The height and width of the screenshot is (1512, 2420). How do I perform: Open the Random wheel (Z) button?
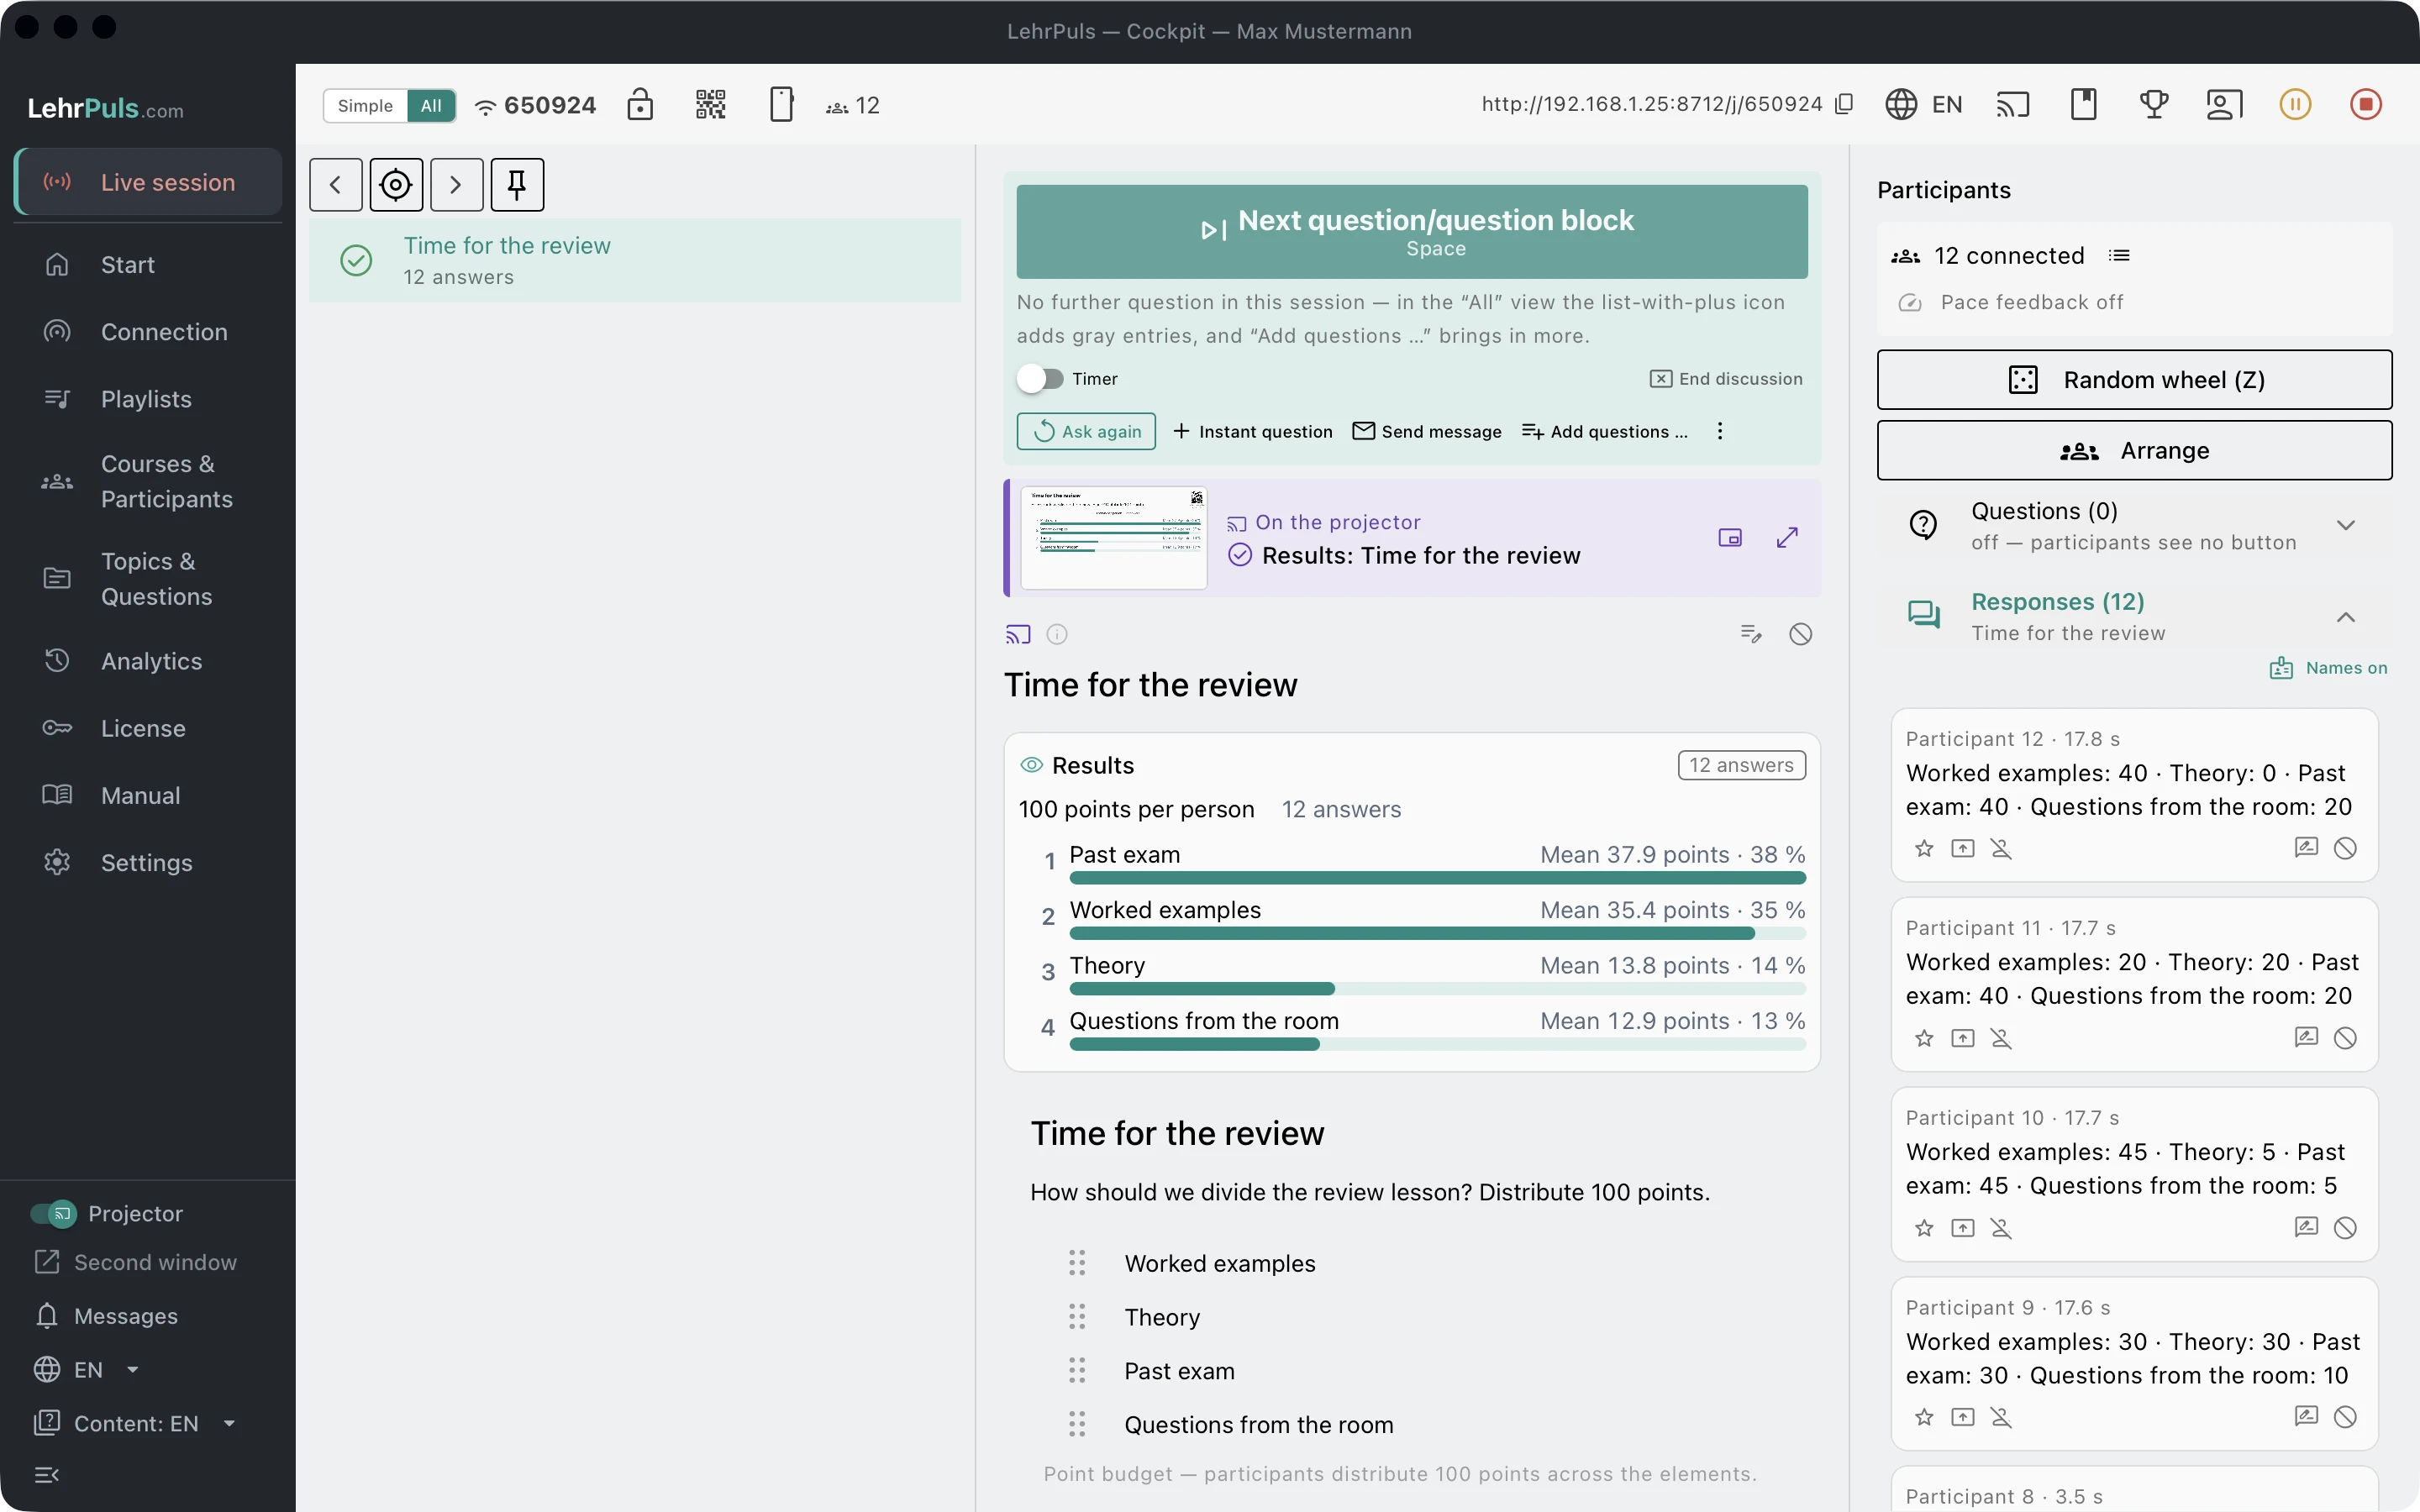coord(2134,380)
